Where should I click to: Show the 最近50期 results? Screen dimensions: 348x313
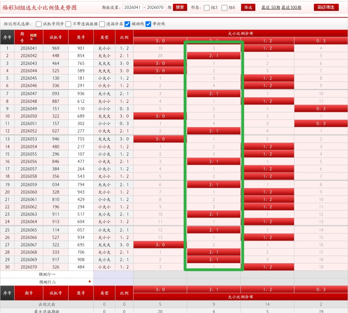tap(270, 7)
